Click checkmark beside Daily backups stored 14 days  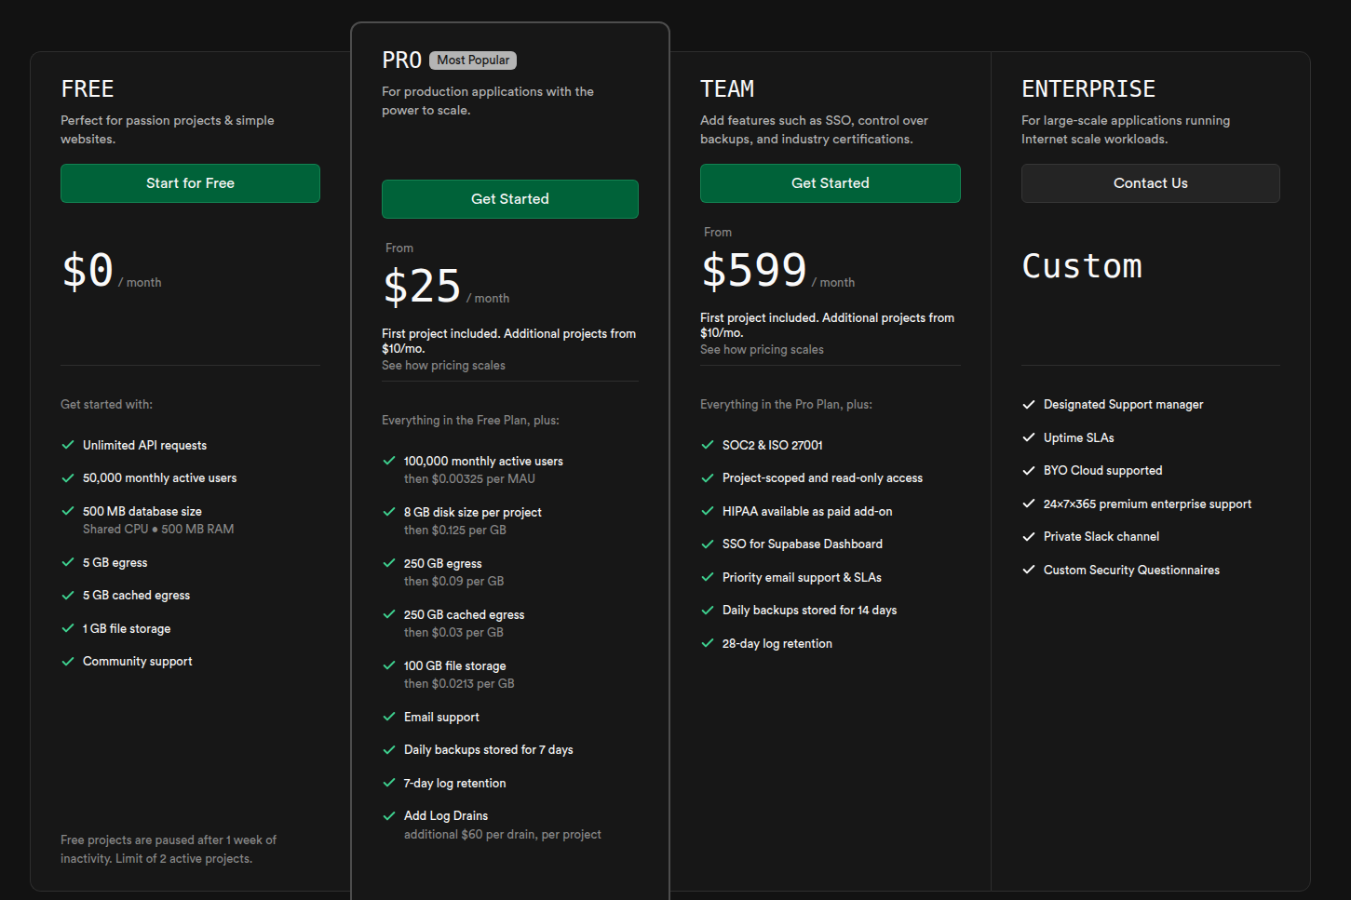pyautogui.click(x=708, y=611)
